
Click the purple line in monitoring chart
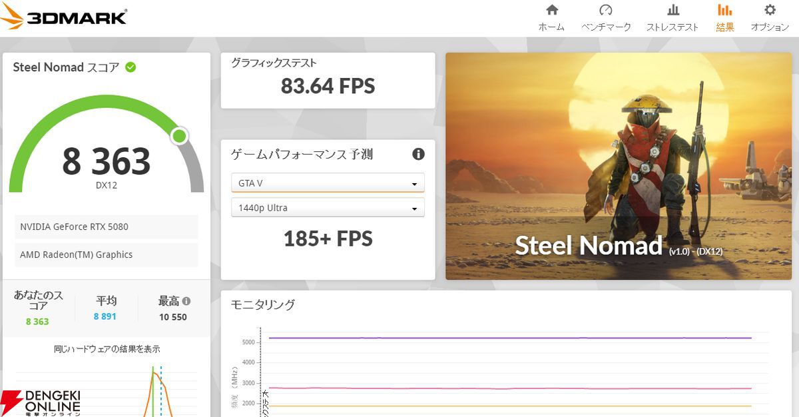coord(510,338)
